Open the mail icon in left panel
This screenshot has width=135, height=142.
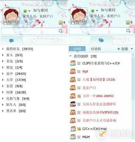25,22
